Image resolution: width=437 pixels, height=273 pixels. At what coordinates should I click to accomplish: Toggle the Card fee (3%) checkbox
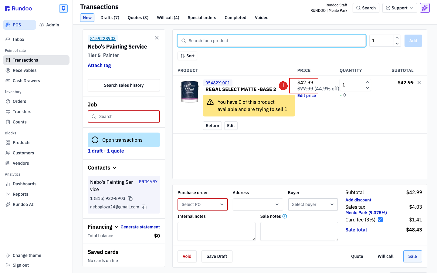point(380,220)
